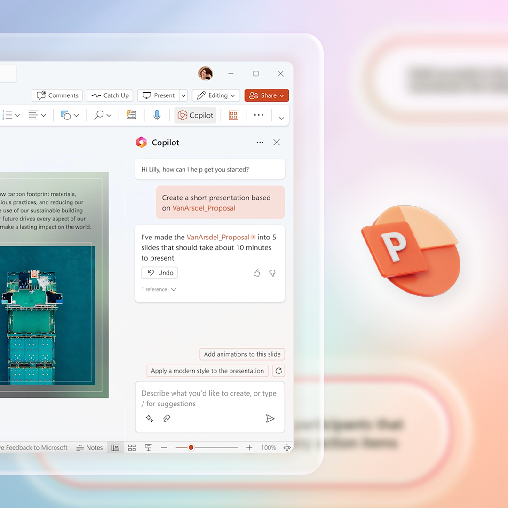Give thumbs up to the response
Image resolution: width=508 pixels, height=508 pixels.
(x=257, y=273)
